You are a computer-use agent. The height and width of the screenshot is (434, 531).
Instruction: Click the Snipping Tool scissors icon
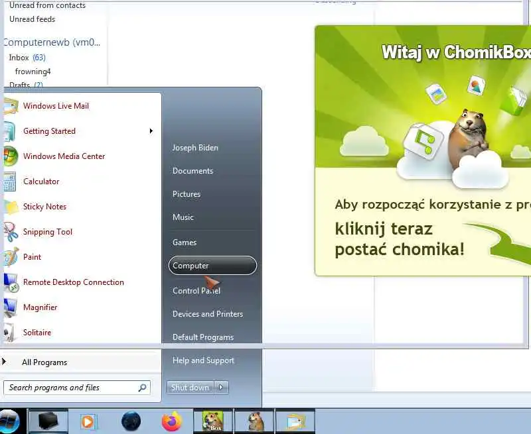pyautogui.click(x=10, y=232)
